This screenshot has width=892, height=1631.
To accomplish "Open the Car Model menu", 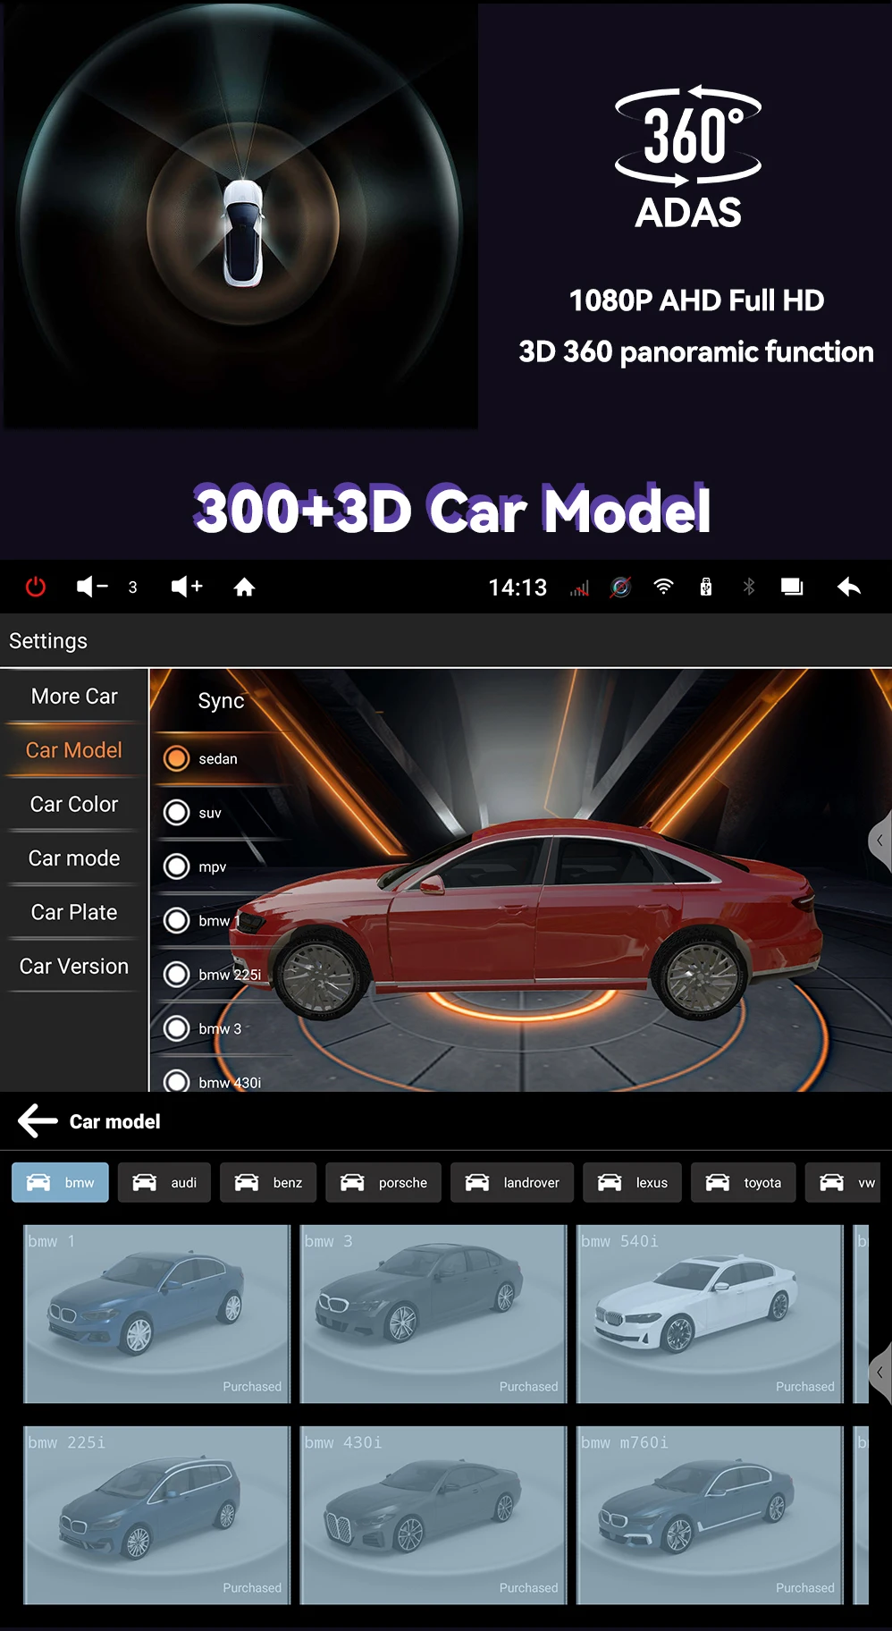I will click(x=74, y=749).
